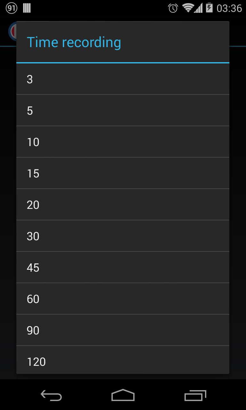
Task: Tap the alarm clock status bar icon
Action: point(172,9)
